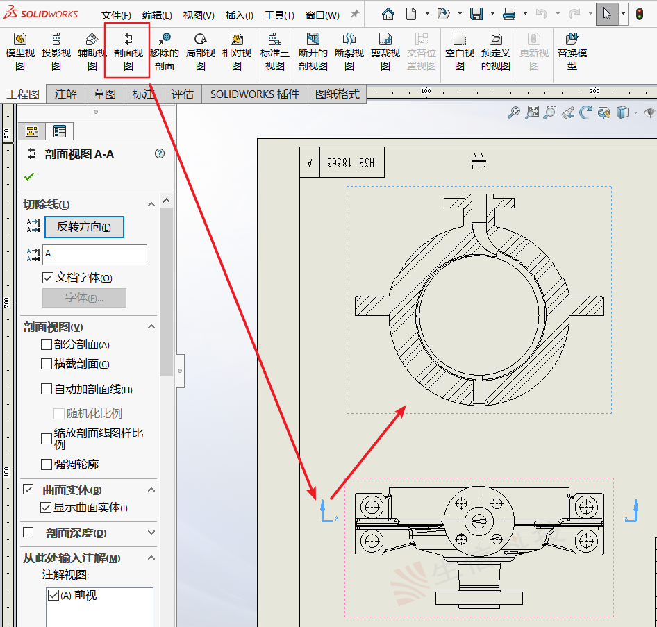Screen dimensions: 657x627
Task: Create a new document with New icon
Action: pos(411,15)
